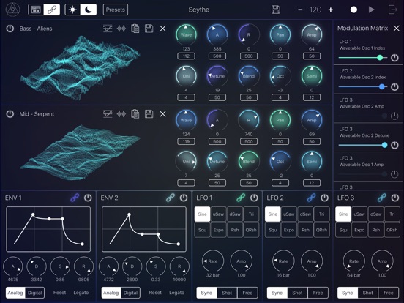The width and height of the screenshot is (404, 303).
Task: Click the save preset floppy icon
Action: click(x=276, y=10)
